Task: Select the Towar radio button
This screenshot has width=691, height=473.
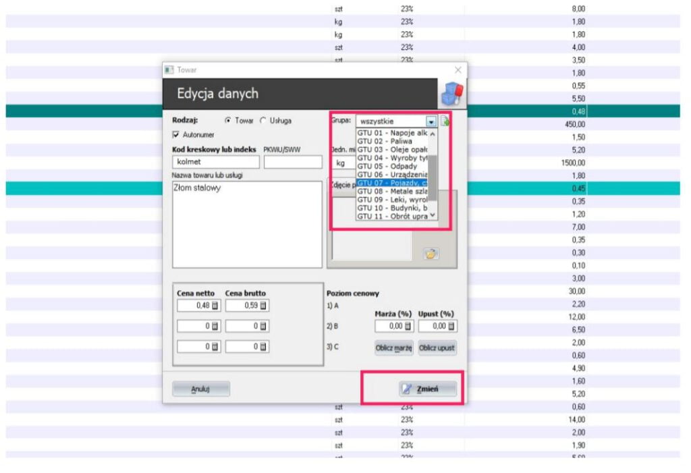Action: (x=228, y=121)
